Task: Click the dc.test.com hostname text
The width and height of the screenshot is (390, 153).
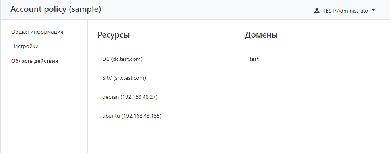Action: point(126,59)
